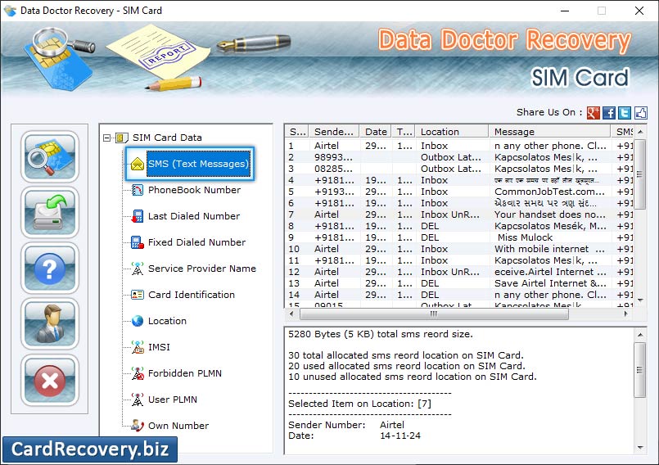Click left arrow of table horizontal scrollbar
This screenshot has width=659, height=465.
pos(291,314)
